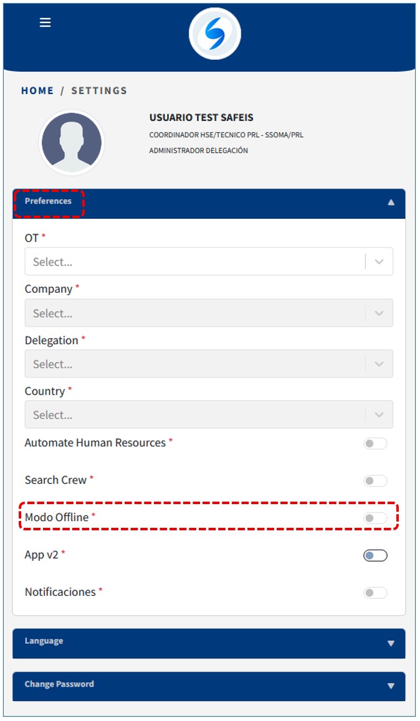Click the OT dropdown chevron
This screenshot has width=420, height=721.
click(379, 262)
